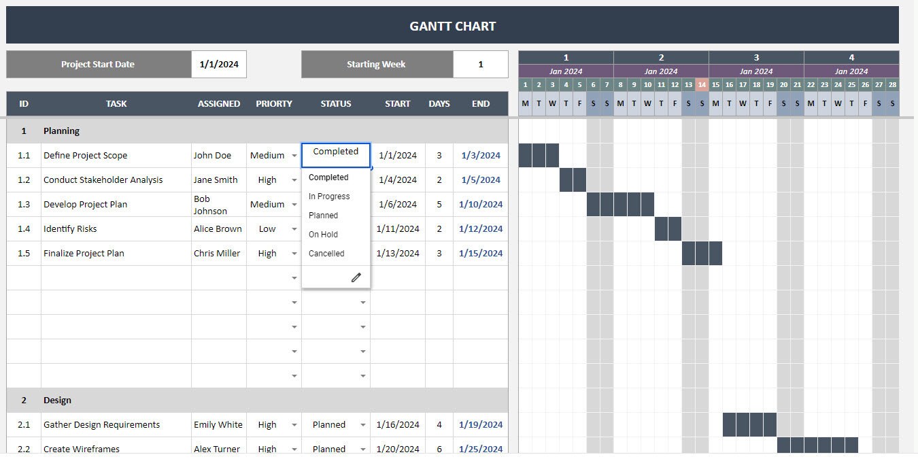
Task: Click end date 1/19/2024
Action: pos(481,425)
